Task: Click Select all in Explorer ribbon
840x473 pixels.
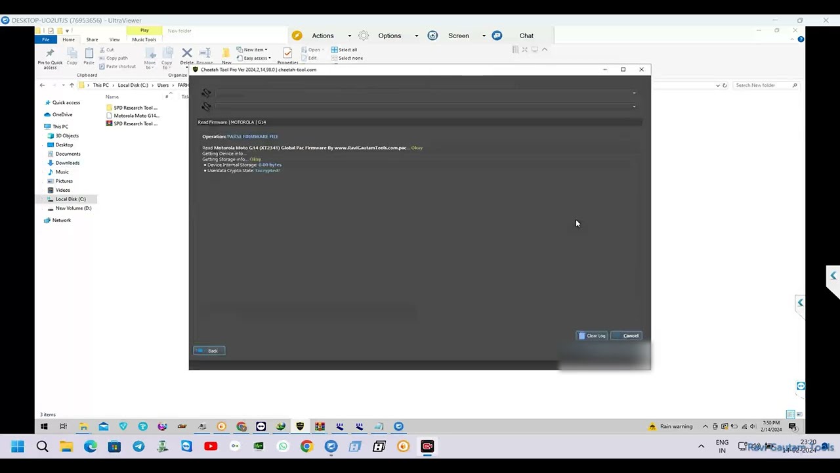Action: 345,50
